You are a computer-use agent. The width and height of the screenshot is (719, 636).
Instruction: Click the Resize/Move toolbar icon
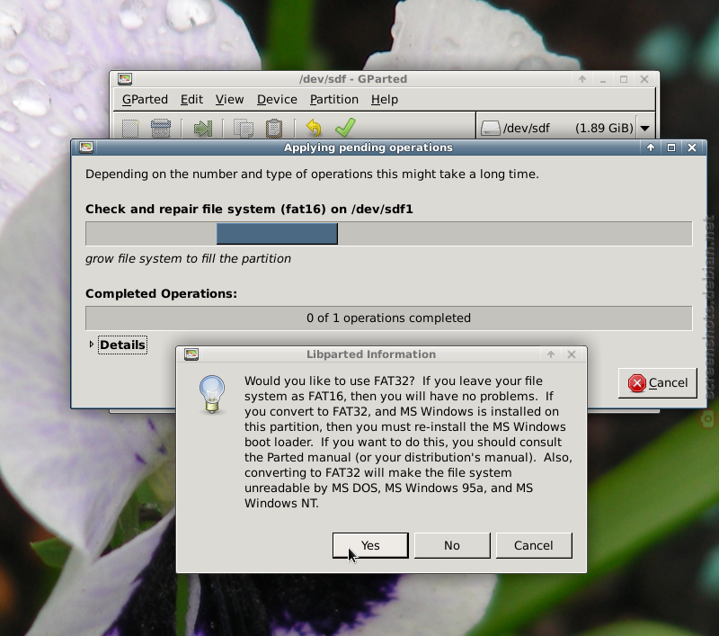pos(203,128)
